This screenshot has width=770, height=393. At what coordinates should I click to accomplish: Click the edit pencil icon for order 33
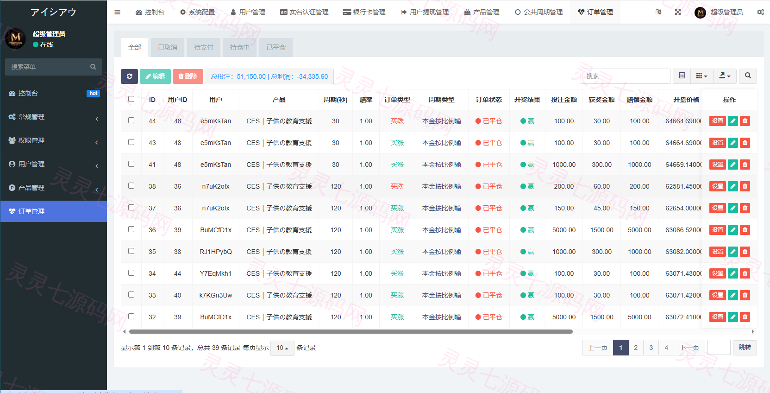[x=732, y=295]
